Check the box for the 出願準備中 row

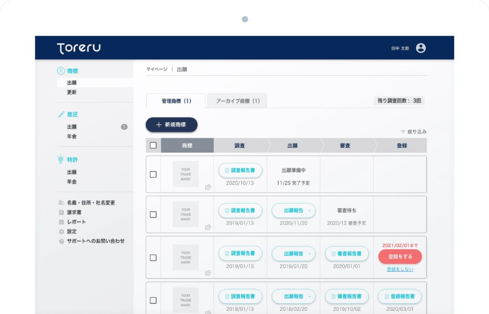(x=153, y=174)
